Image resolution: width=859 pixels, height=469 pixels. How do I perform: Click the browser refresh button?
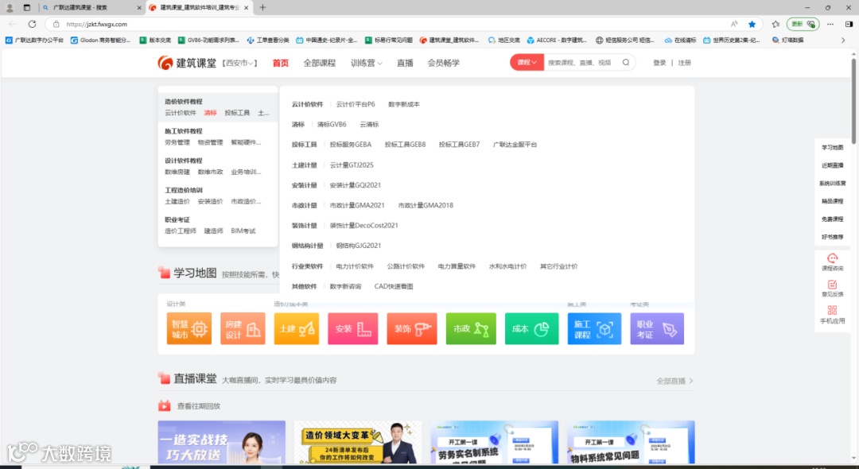coord(33,24)
